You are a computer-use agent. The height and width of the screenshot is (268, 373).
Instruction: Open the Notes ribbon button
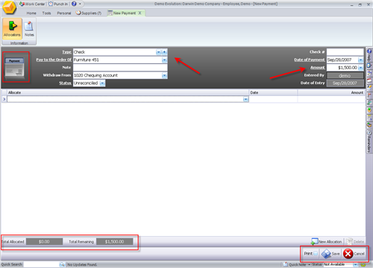tap(29, 28)
